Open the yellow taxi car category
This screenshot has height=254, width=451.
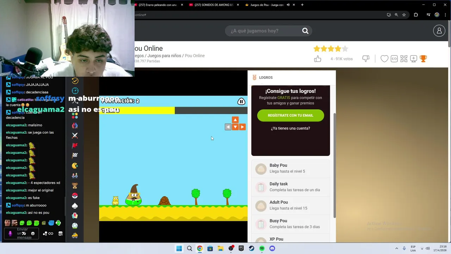[75, 236]
